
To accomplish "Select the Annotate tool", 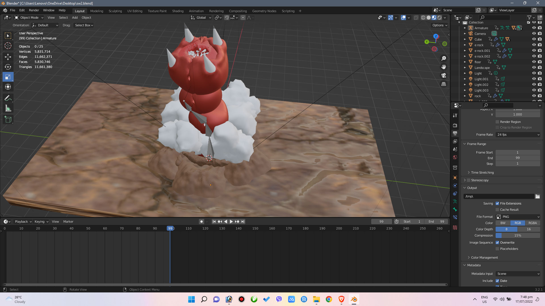I will (8, 98).
